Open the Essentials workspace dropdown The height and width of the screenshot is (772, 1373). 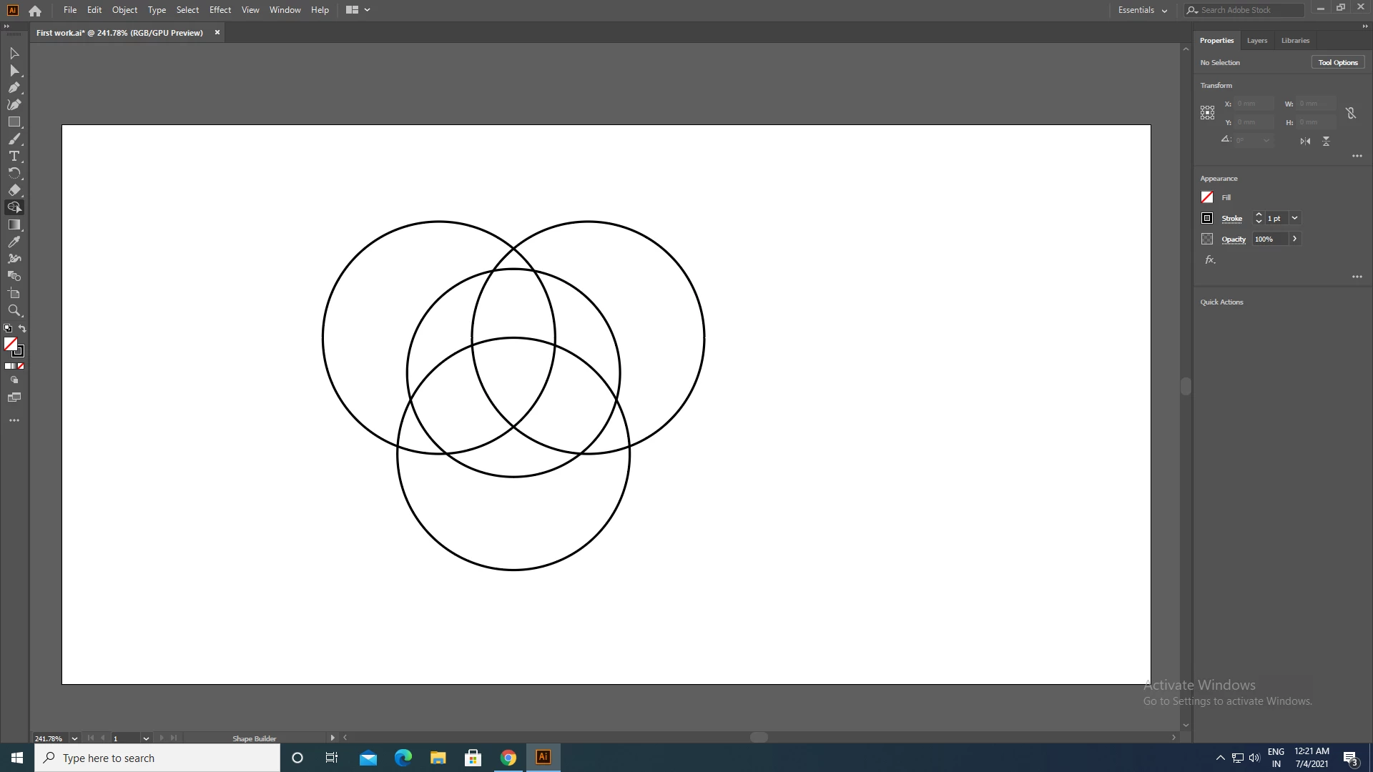tap(1143, 10)
